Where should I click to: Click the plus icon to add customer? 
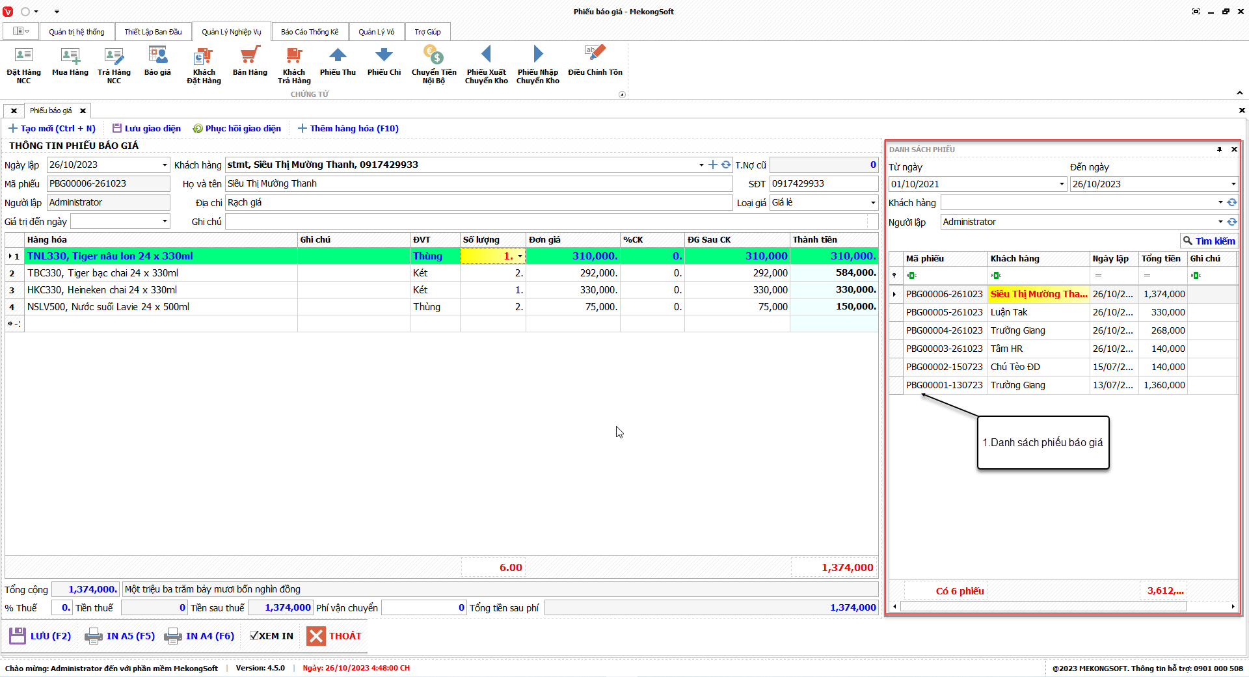tap(713, 165)
